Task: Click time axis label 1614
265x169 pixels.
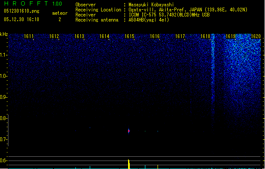Action: (104, 36)
